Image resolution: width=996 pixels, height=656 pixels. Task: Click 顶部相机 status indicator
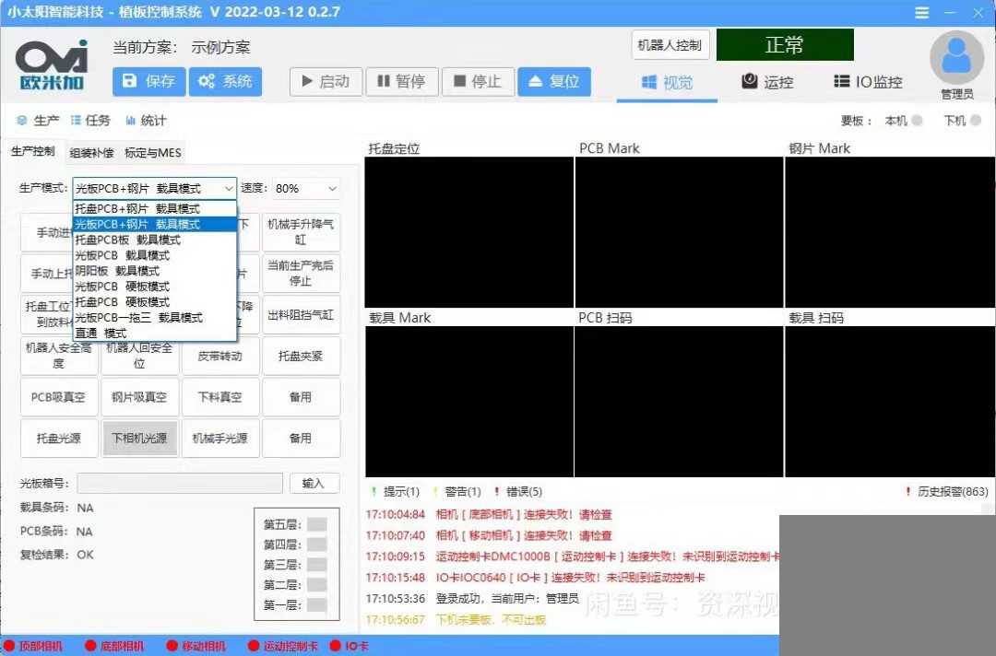tap(34, 646)
